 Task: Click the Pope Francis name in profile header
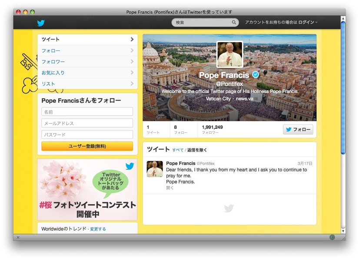224,75
